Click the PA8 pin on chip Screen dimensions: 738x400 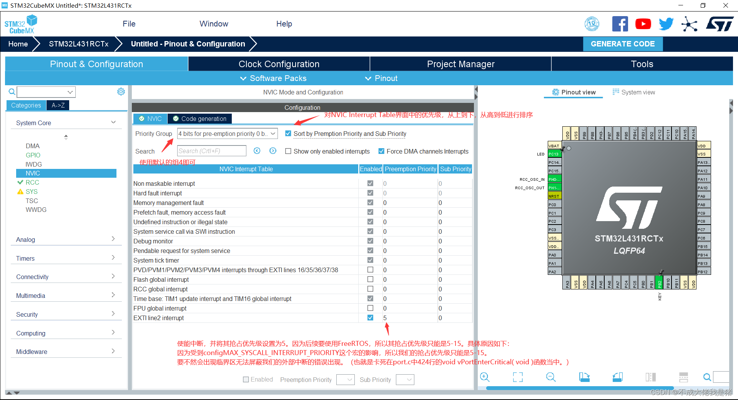(x=704, y=204)
